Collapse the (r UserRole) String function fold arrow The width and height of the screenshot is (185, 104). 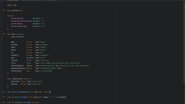[x=6, y=102]
